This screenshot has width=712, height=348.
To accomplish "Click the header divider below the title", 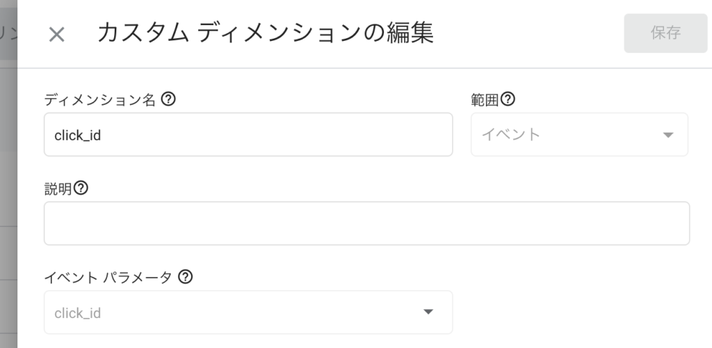I will point(364,68).
